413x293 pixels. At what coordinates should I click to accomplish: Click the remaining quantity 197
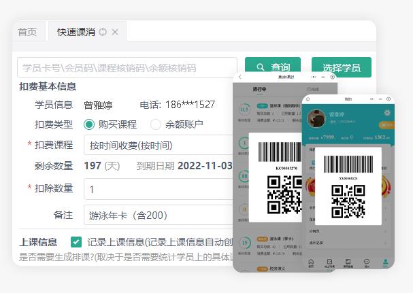tap(93, 166)
